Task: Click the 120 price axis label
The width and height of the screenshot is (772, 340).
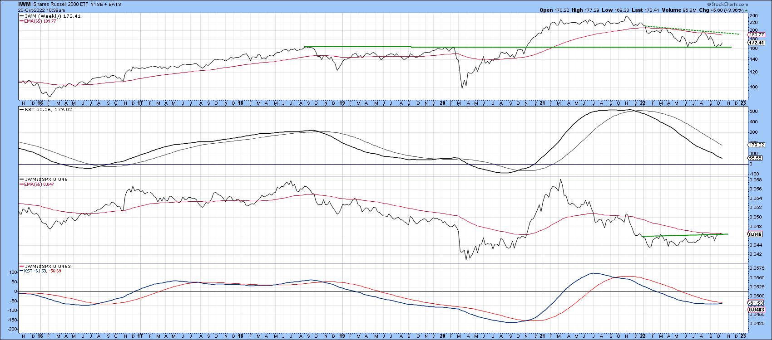Action: click(753, 72)
